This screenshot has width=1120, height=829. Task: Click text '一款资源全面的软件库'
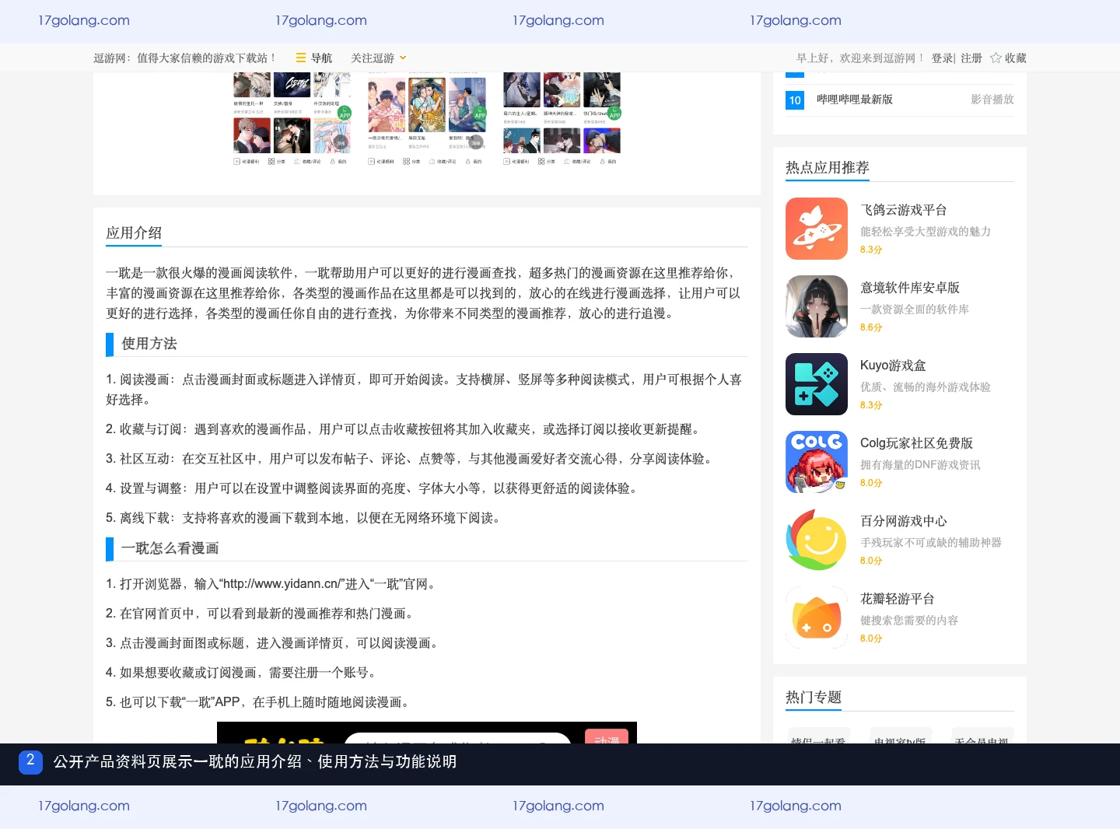(915, 310)
